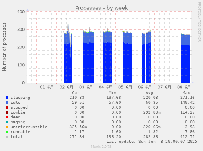
Task: Click the '06 6月' x-axis date label
Action: [x=145, y=87]
